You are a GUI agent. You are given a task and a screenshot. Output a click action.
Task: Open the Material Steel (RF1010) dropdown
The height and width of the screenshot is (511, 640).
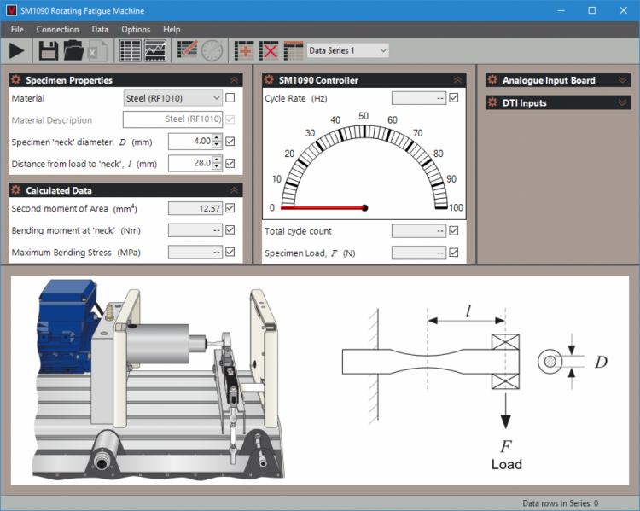172,98
